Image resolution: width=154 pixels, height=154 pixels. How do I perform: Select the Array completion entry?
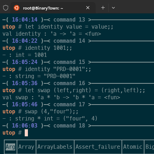pyautogui.click(x=26, y=147)
